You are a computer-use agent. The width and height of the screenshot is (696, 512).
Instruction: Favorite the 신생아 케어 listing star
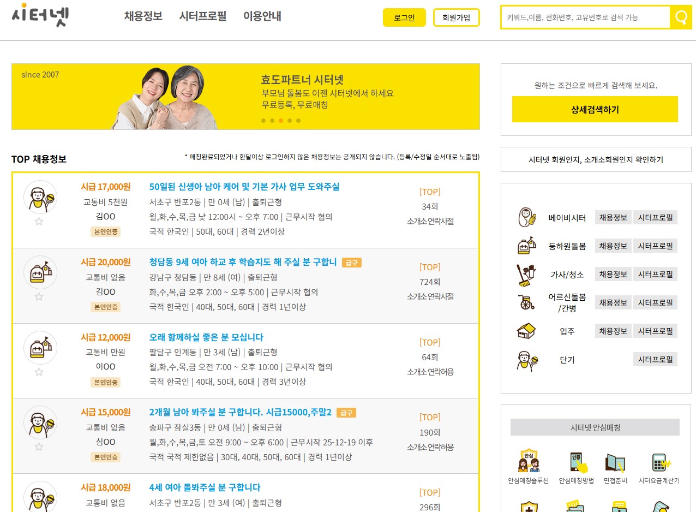point(39,222)
